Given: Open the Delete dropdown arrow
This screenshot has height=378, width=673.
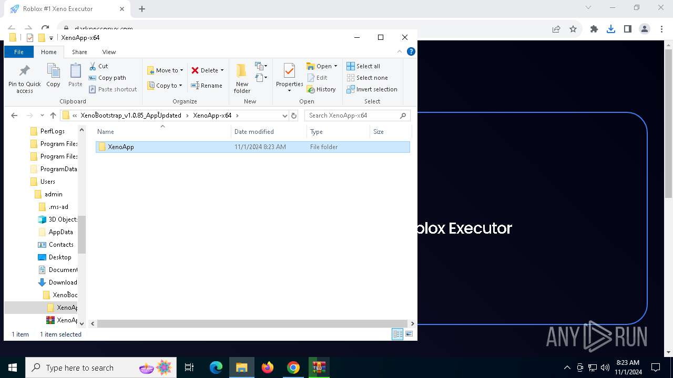Looking at the screenshot, I should [x=222, y=70].
